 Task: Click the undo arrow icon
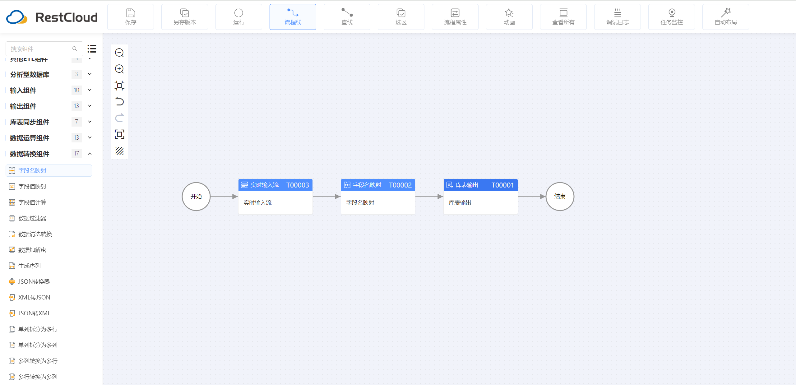[x=119, y=102]
